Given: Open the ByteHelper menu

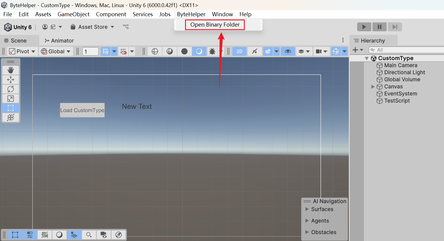Looking at the screenshot, I should (x=191, y=14).
